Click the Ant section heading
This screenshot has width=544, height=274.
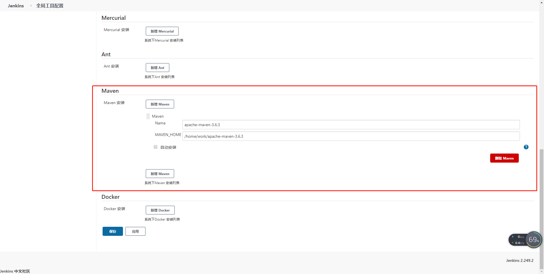(x=106, y=54)
